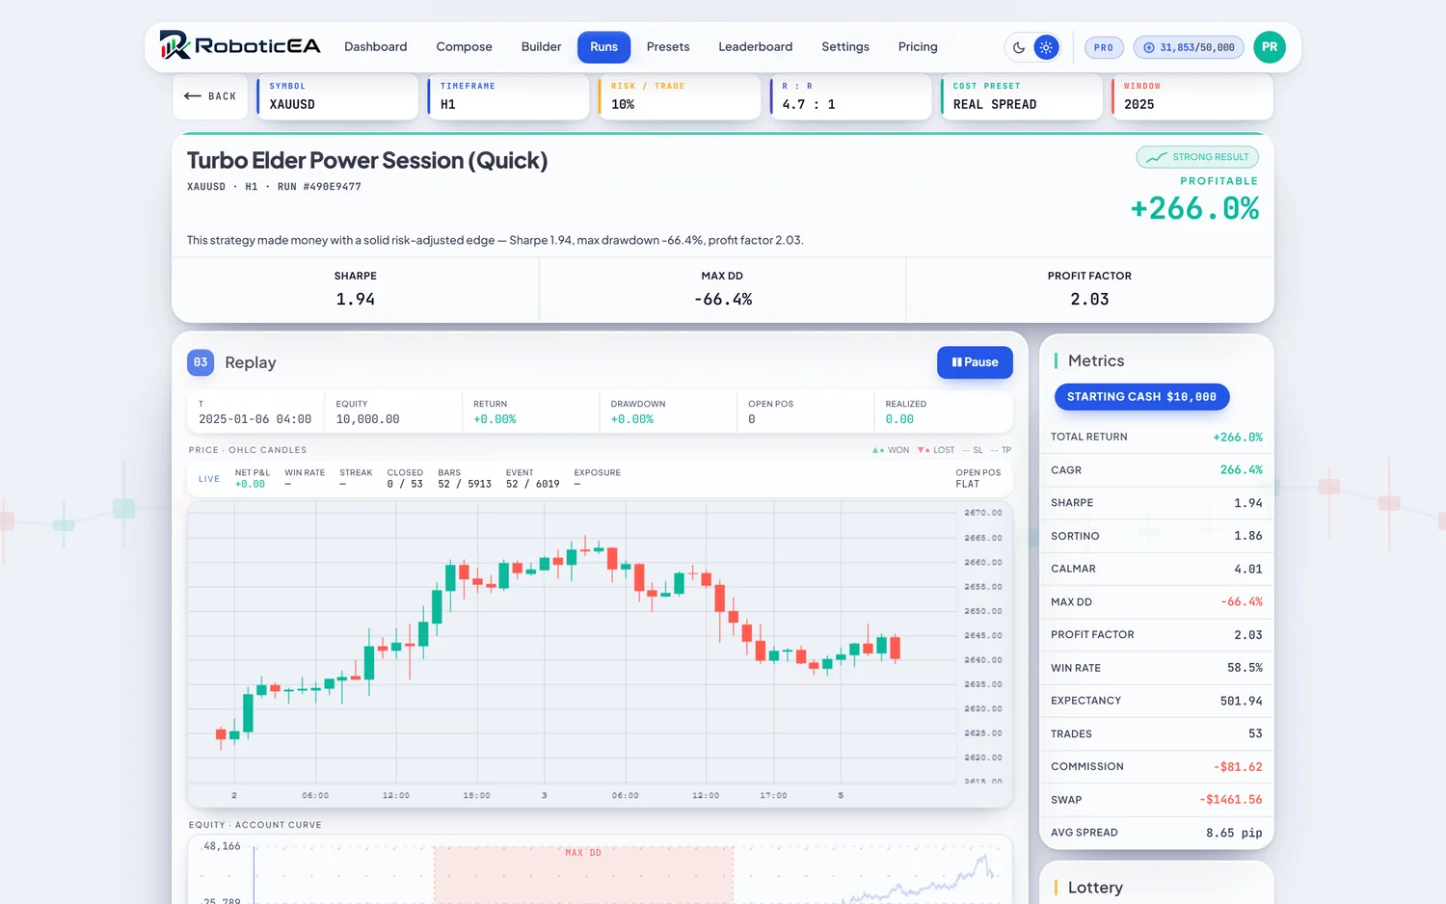Click the Cost Preset Real Spread card
This screenshot has width=1446, height=904.
point(1021,96)
